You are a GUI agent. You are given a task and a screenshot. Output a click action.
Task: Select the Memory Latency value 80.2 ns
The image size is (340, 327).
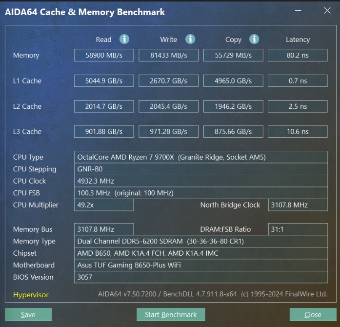298,55
